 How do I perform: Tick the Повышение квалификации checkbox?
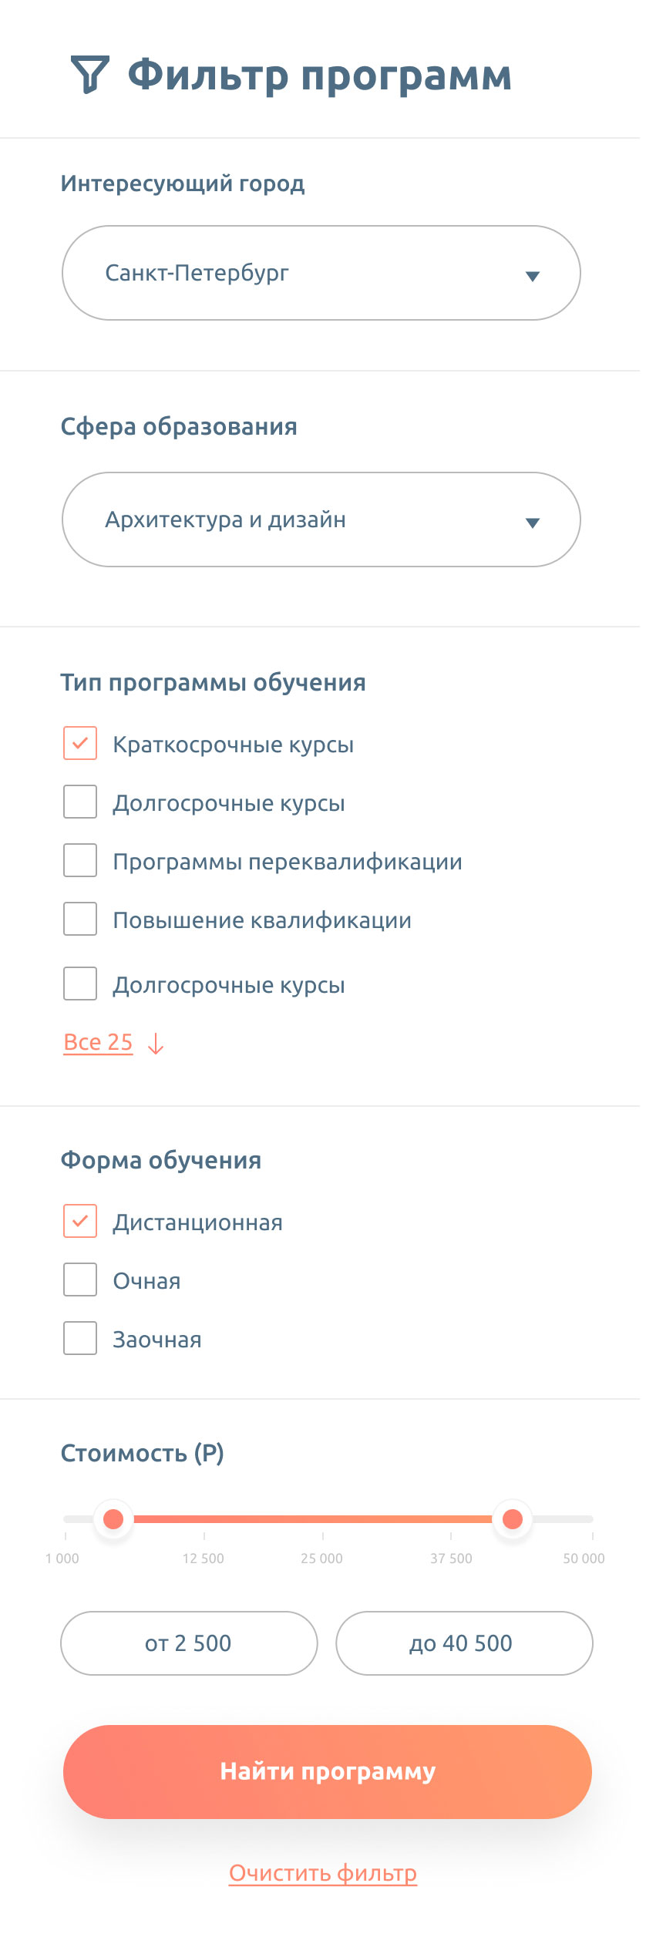point(80,919)
